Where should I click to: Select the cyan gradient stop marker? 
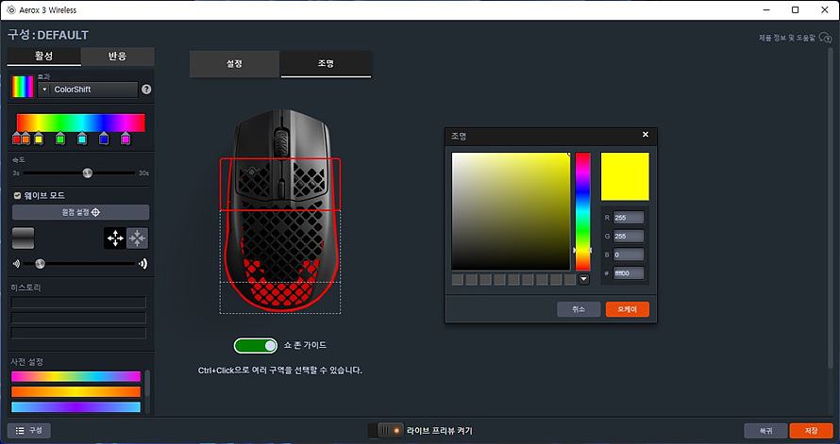click(82, 139)
